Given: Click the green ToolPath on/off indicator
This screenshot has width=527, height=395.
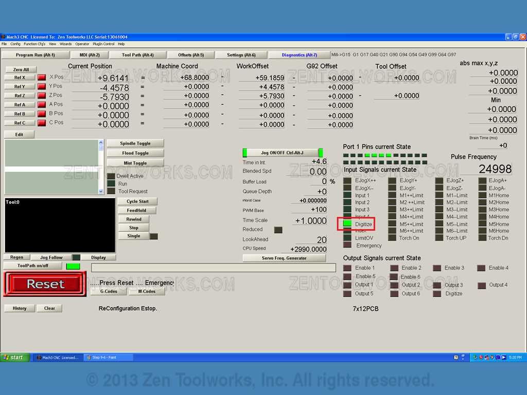Looking at the screenshot, I should 73,266.
